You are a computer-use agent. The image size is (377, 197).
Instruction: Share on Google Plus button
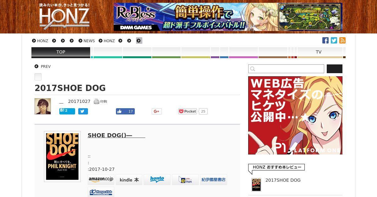click(x=157, y=111)
